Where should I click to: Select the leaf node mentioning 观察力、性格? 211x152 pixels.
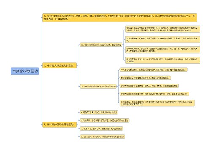[149, 86]
